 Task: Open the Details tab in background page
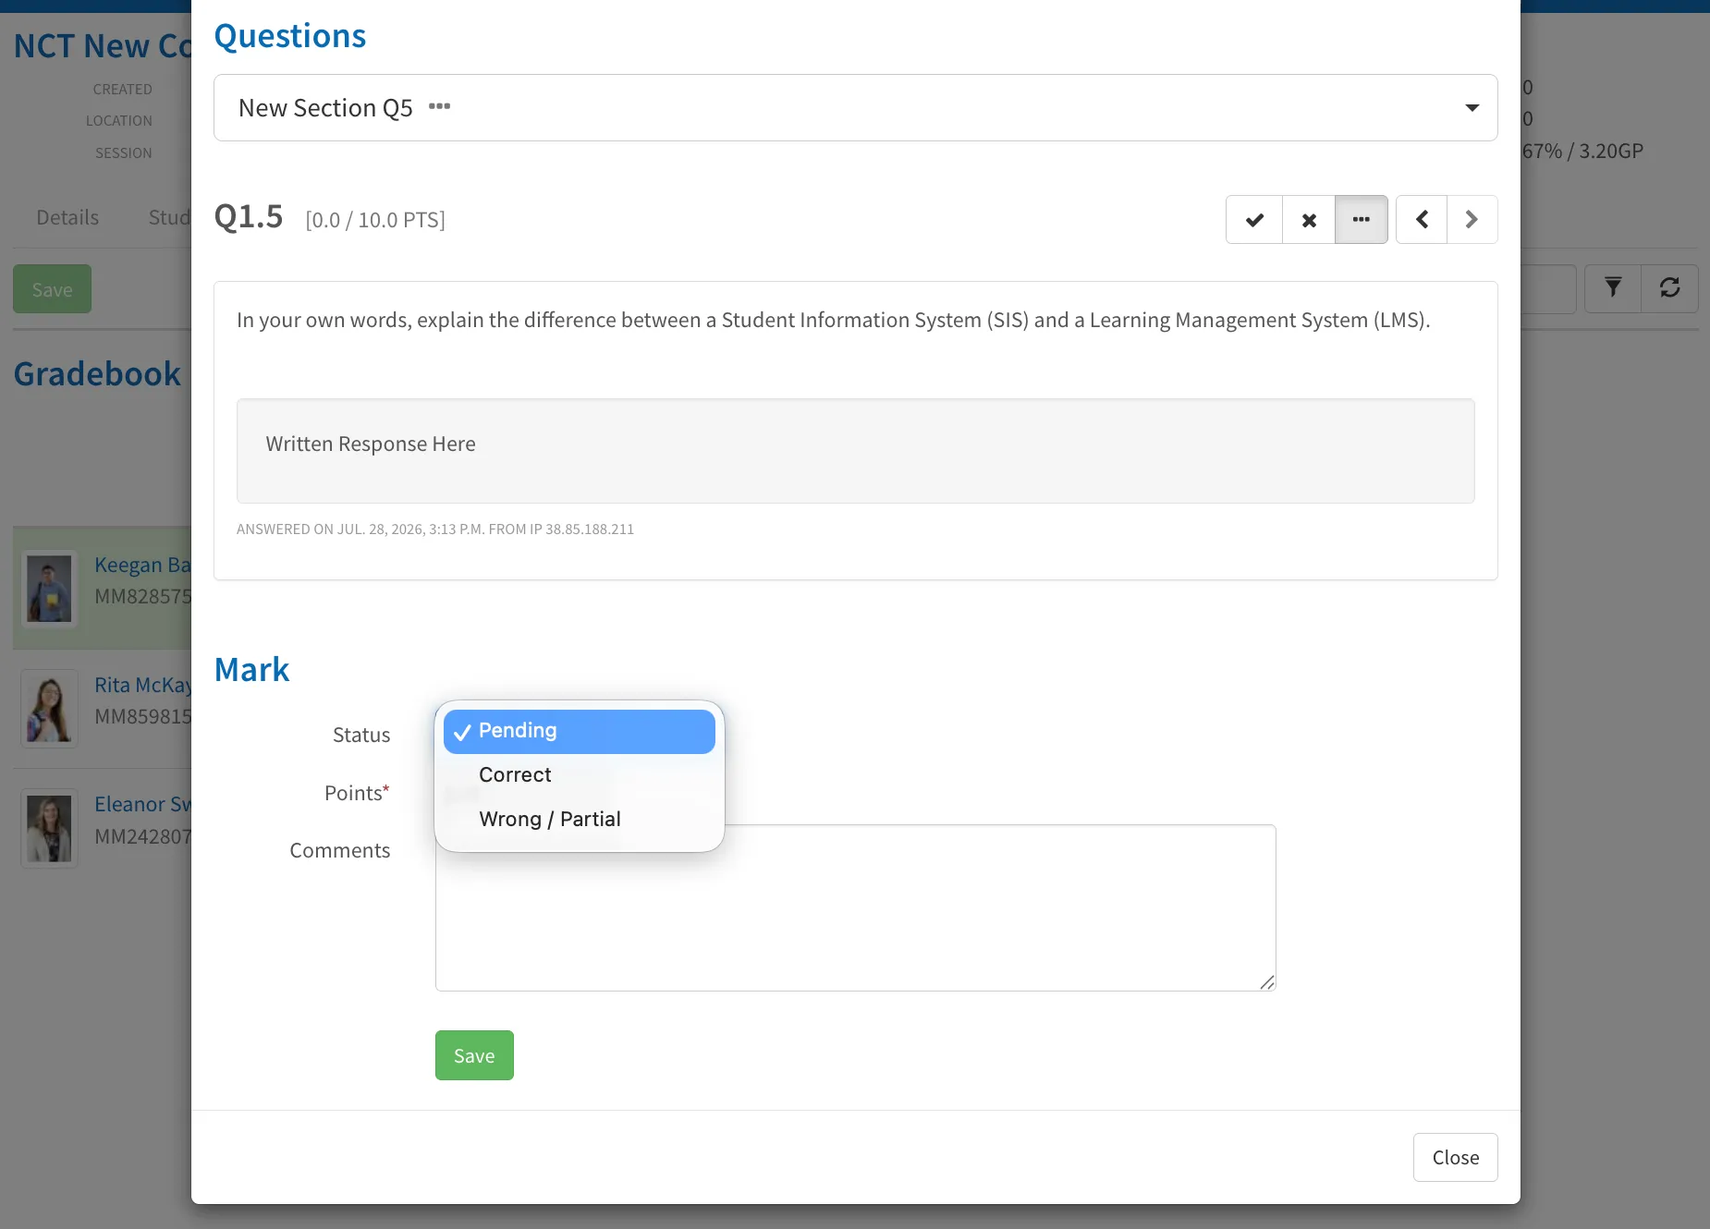point(67,218)
